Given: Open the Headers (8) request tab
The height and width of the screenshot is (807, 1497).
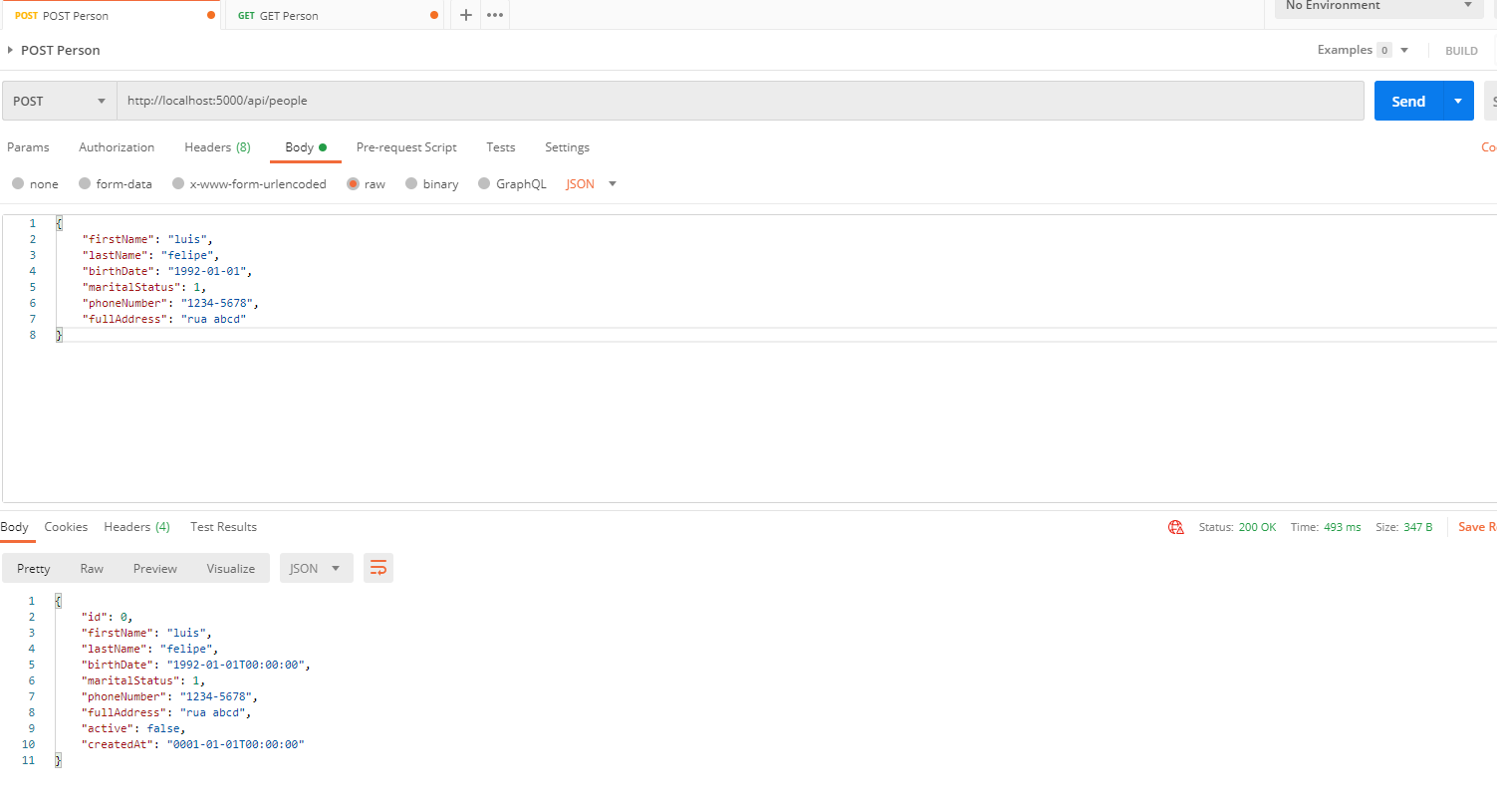Looking at the screenshot, I should [217, 147].
